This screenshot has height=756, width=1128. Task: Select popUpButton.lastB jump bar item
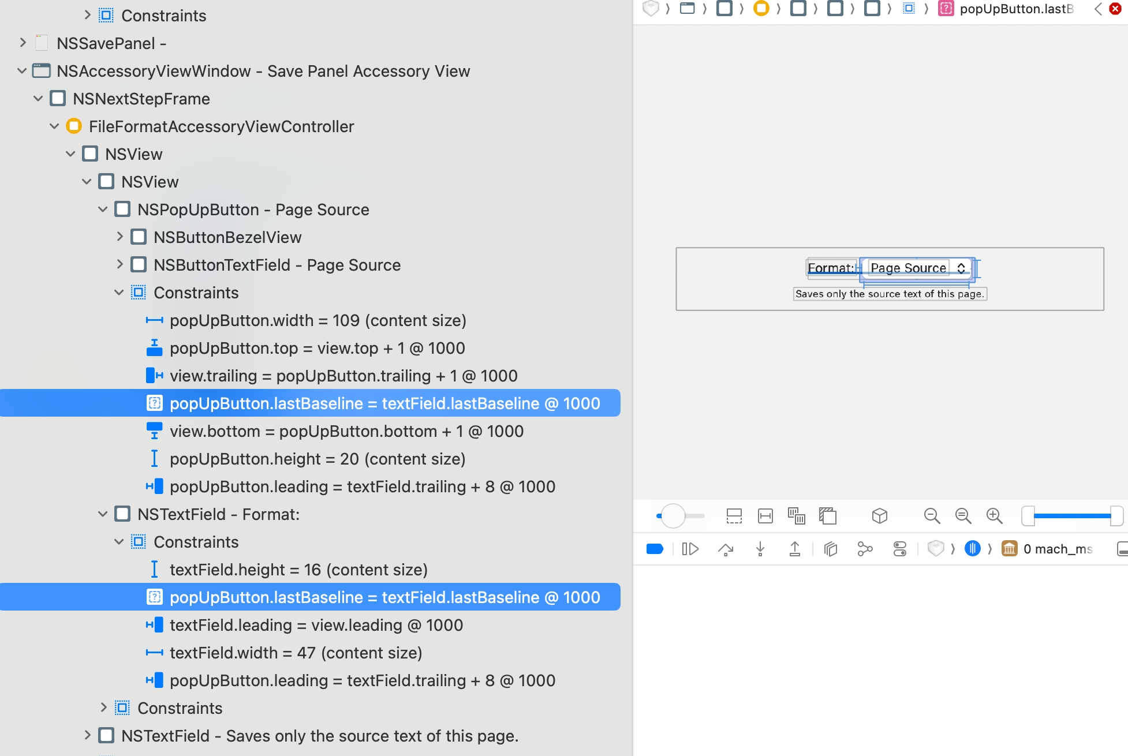click(x=1015, y=9)
